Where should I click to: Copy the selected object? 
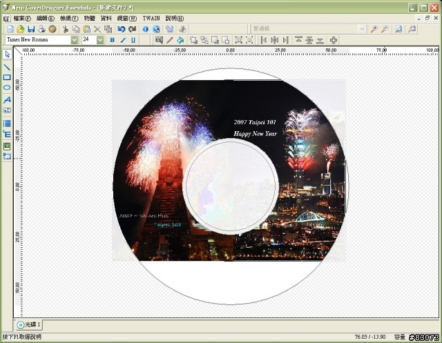(x=76, y=29)
